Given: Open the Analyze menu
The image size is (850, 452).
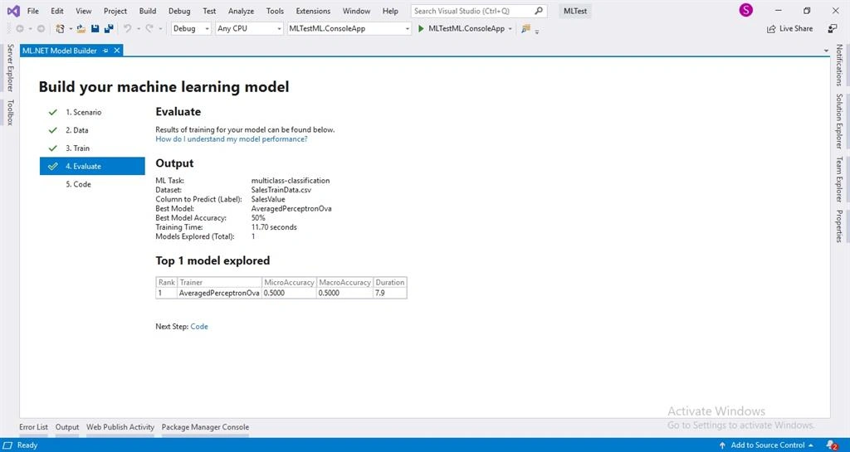Looking at the screenshot, I should click(x=241, y=11).
